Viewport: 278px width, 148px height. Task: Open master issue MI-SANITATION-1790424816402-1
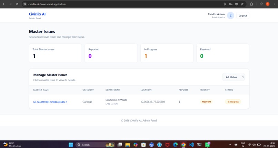(50, 102)
